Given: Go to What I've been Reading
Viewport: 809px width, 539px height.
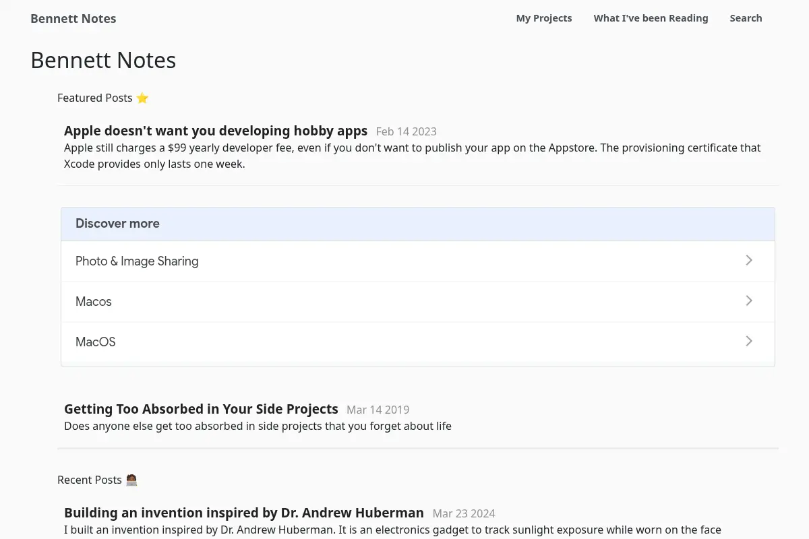Looking at the screenshot, I should pos(651,18).
